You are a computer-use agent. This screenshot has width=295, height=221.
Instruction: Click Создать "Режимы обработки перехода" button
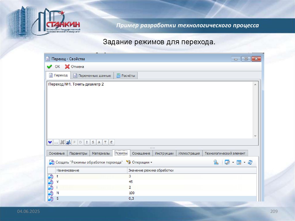point(86,162)
